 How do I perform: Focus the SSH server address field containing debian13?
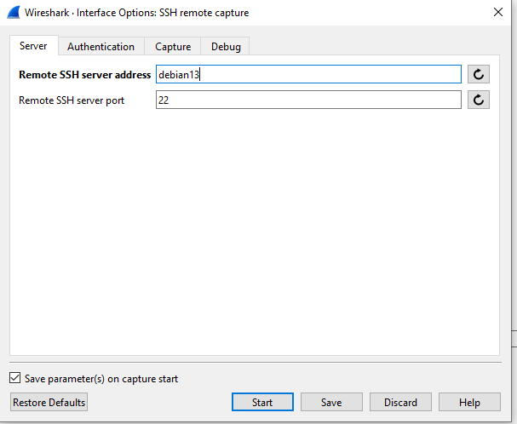(x=307, y=75)
